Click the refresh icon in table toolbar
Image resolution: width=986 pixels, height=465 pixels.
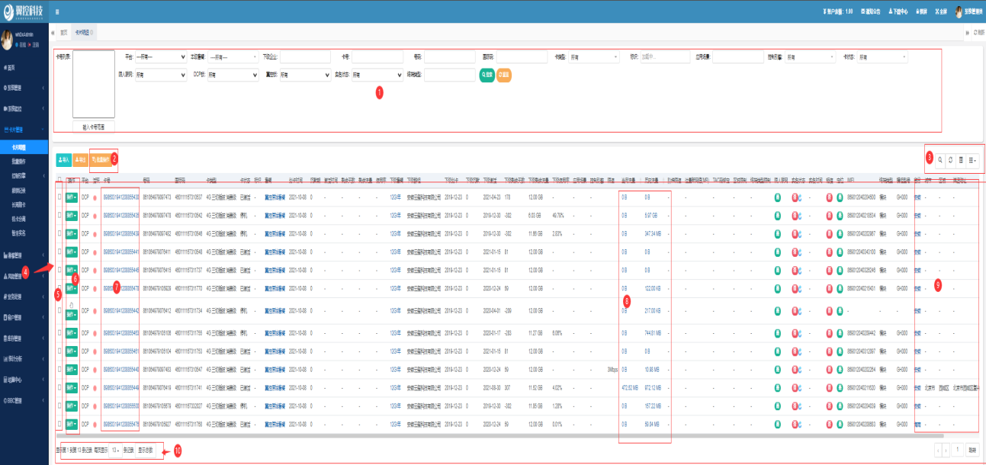[950, 160]
